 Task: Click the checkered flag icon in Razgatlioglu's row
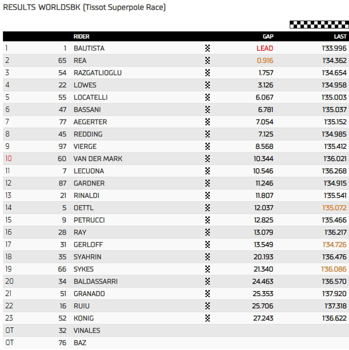click(x=208, y=73)
